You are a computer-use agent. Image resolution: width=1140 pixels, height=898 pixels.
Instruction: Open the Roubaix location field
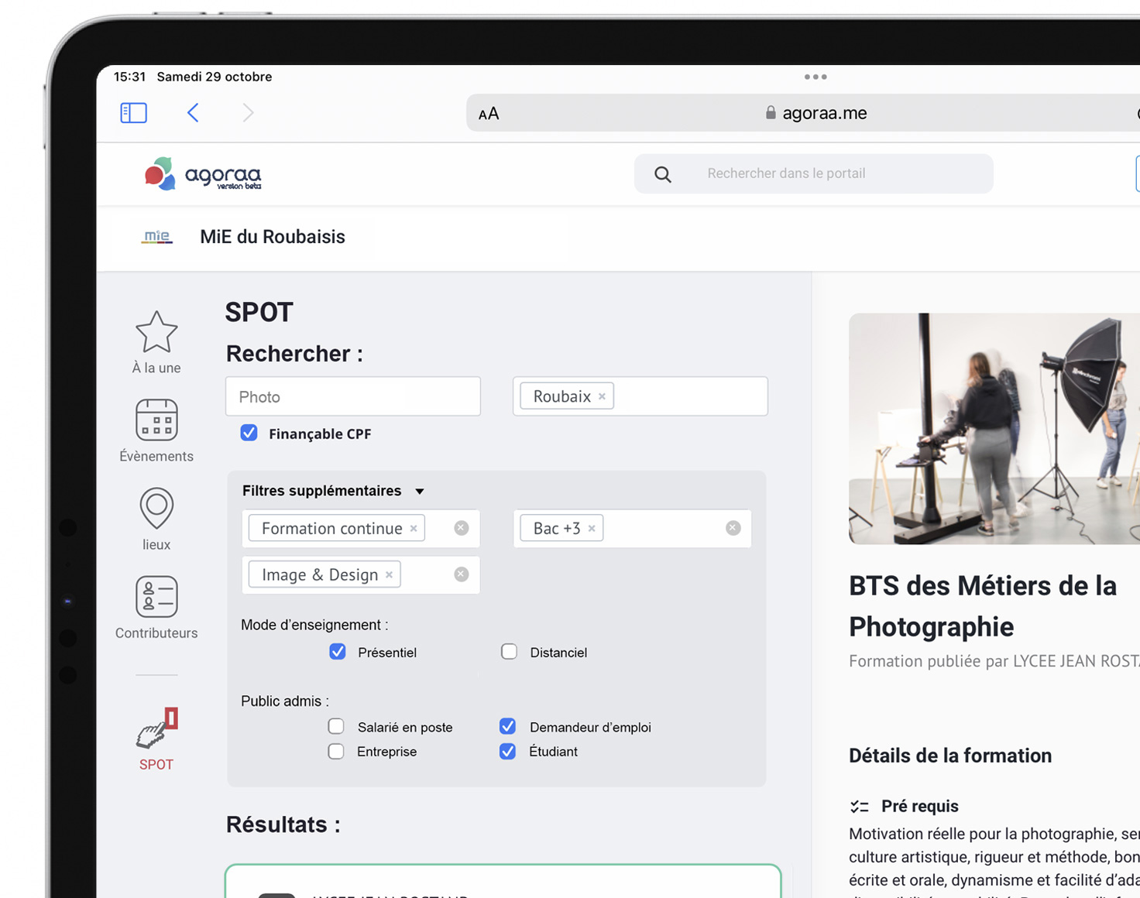640,396
